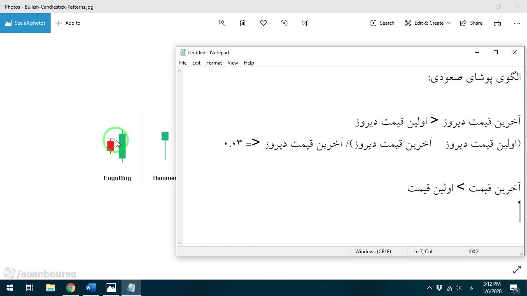Maximize the Notepad window
527x296 pixels.
pyautogui.click(x=496, y=52)
